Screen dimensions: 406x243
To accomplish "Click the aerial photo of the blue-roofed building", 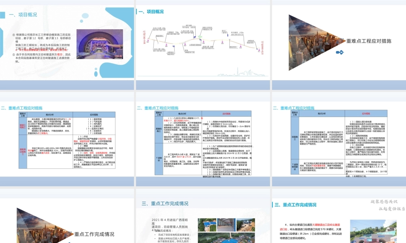I will point(207,225).
